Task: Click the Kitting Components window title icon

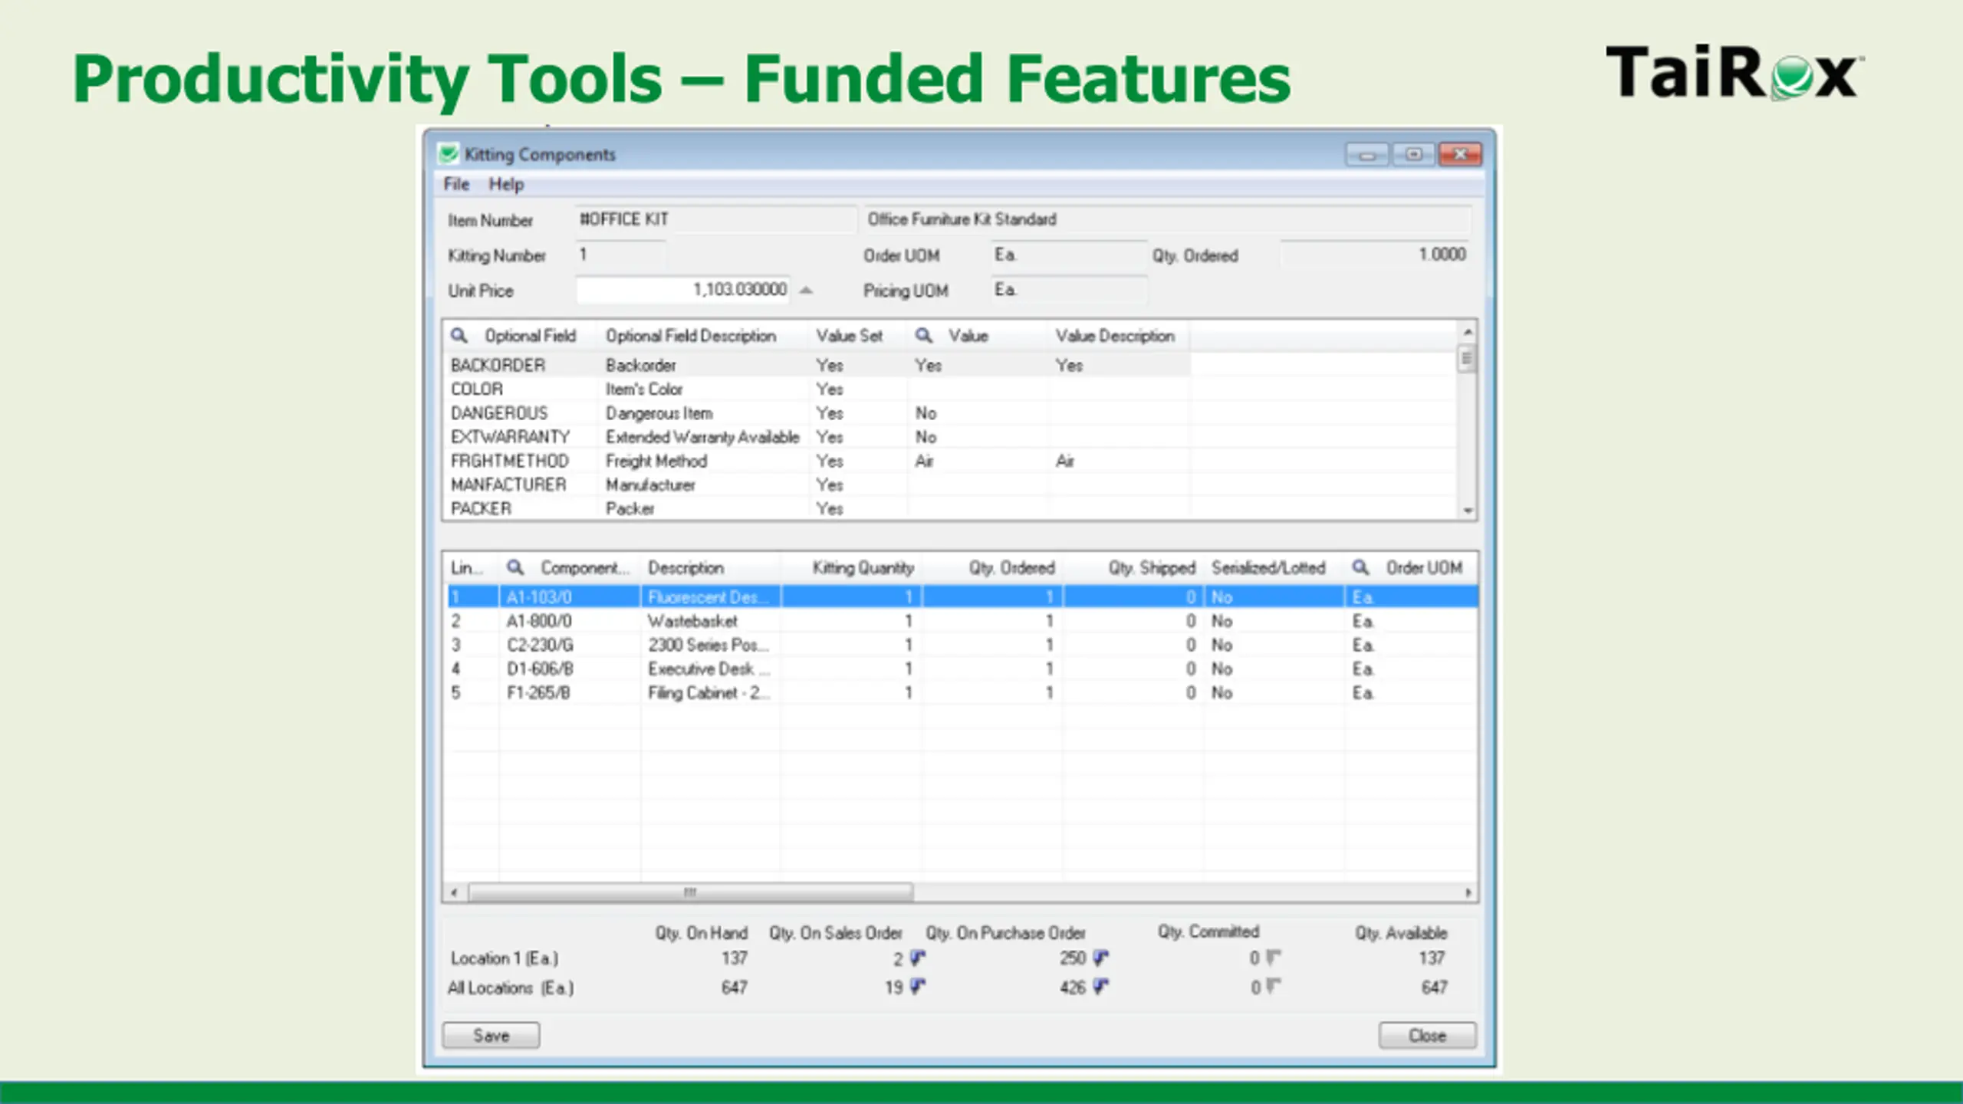Action: coord(449,154)
